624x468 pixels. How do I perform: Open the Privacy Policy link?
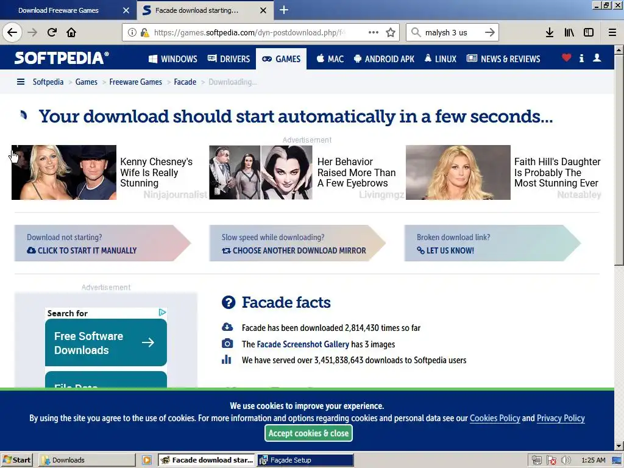pyautogui.click(x=561, y=418)
